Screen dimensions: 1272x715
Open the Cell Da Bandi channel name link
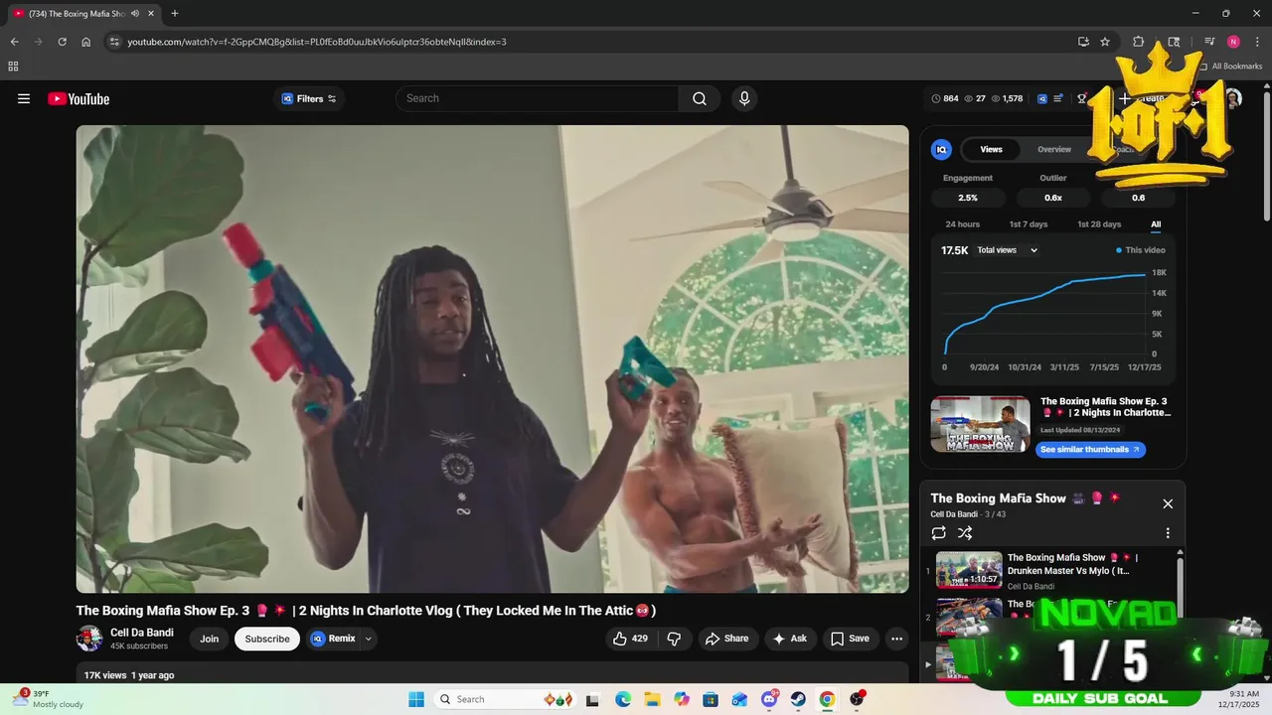coord(142,633)
